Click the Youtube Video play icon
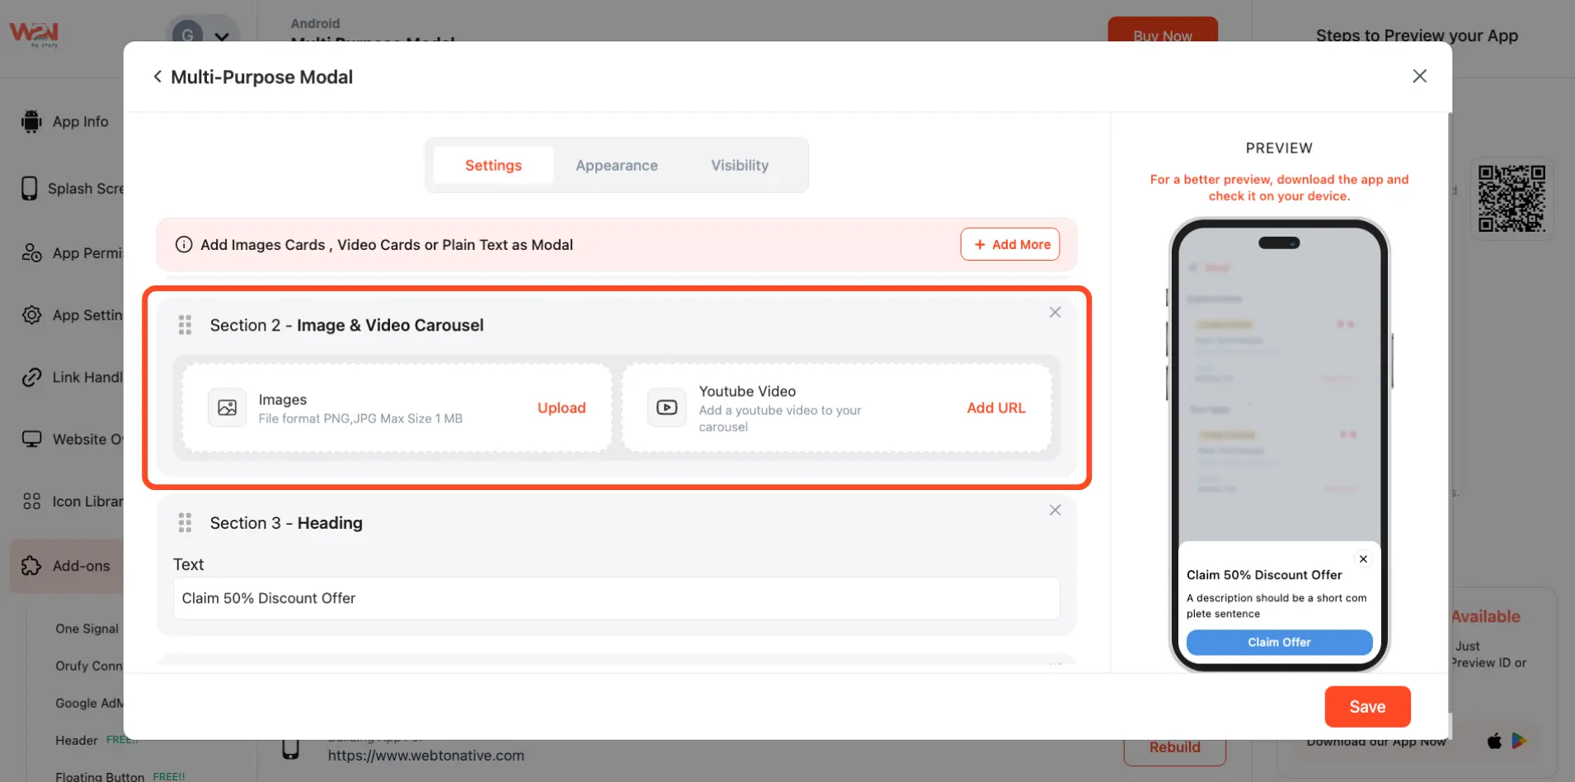The height and width of the screenshot is (782, 1575). [x=666, y=407]
